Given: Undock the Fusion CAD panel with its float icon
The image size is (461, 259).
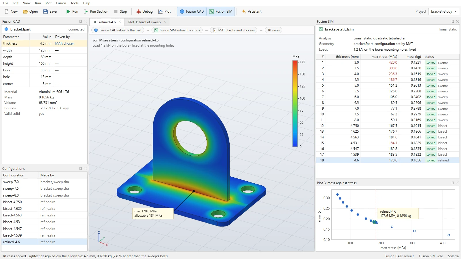Looking at the screenshot, I should click(x=81, y=22).
